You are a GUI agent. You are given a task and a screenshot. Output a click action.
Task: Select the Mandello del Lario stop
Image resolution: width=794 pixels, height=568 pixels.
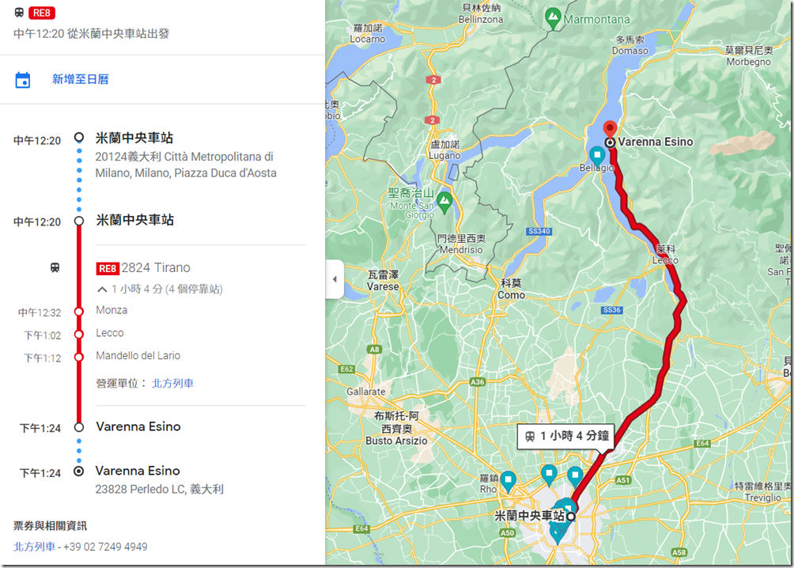[138, 356]
